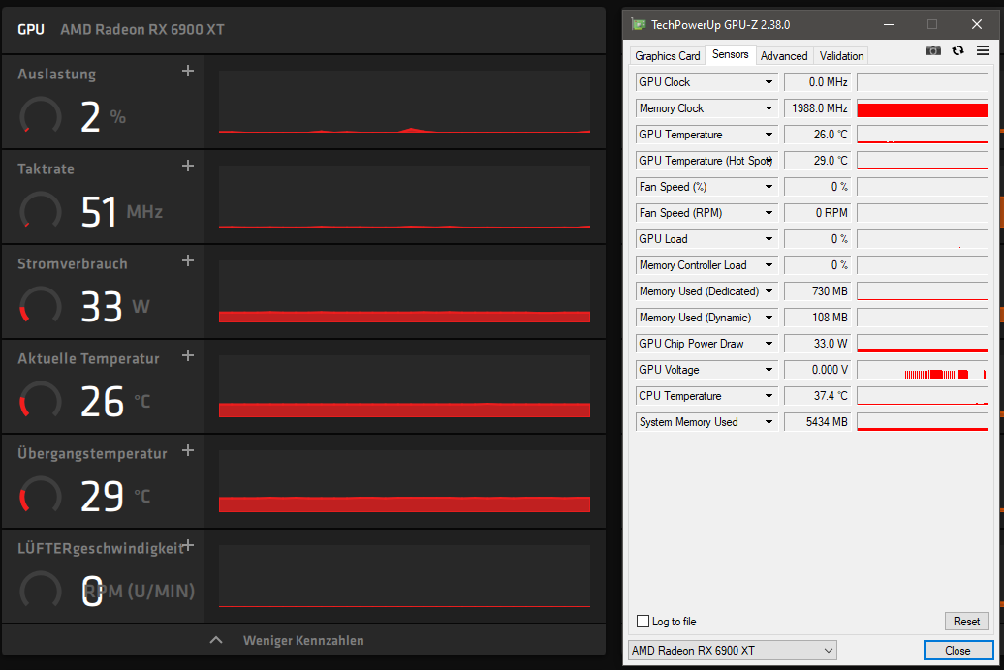Click the Memory Clock history graph
1004x670 pixels.
(922, 108)
